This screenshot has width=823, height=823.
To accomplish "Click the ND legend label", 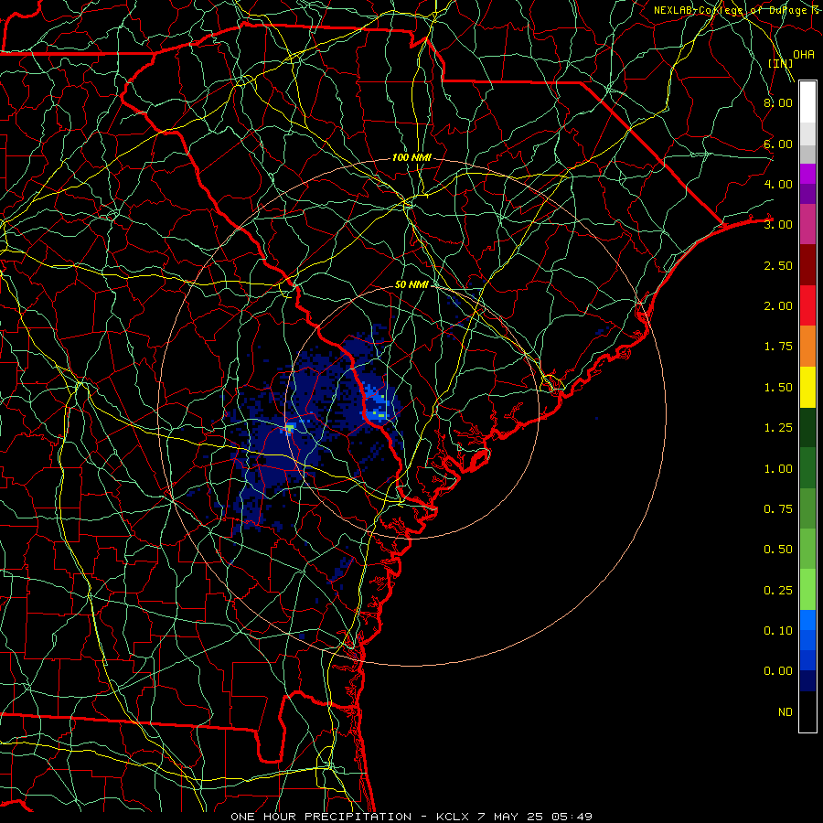I will pos(786,712).
